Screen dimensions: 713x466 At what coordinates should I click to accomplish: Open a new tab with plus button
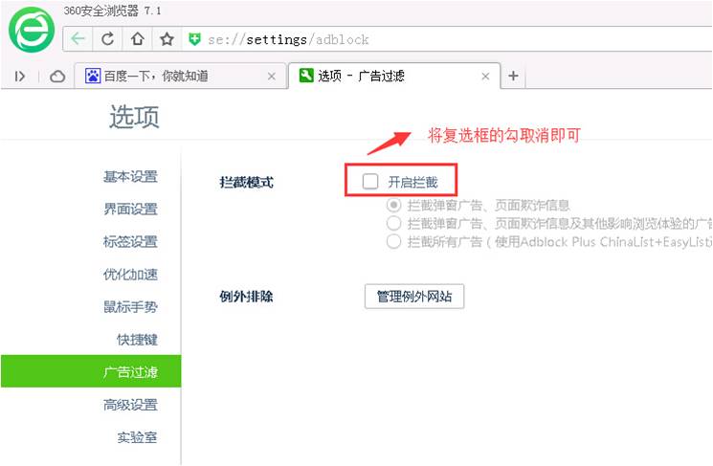coord(513,77)
